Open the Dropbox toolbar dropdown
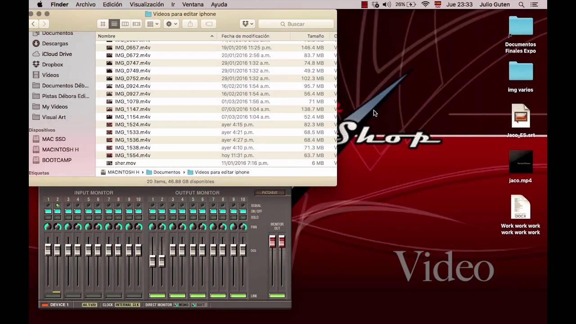 [x=247, y=24]
